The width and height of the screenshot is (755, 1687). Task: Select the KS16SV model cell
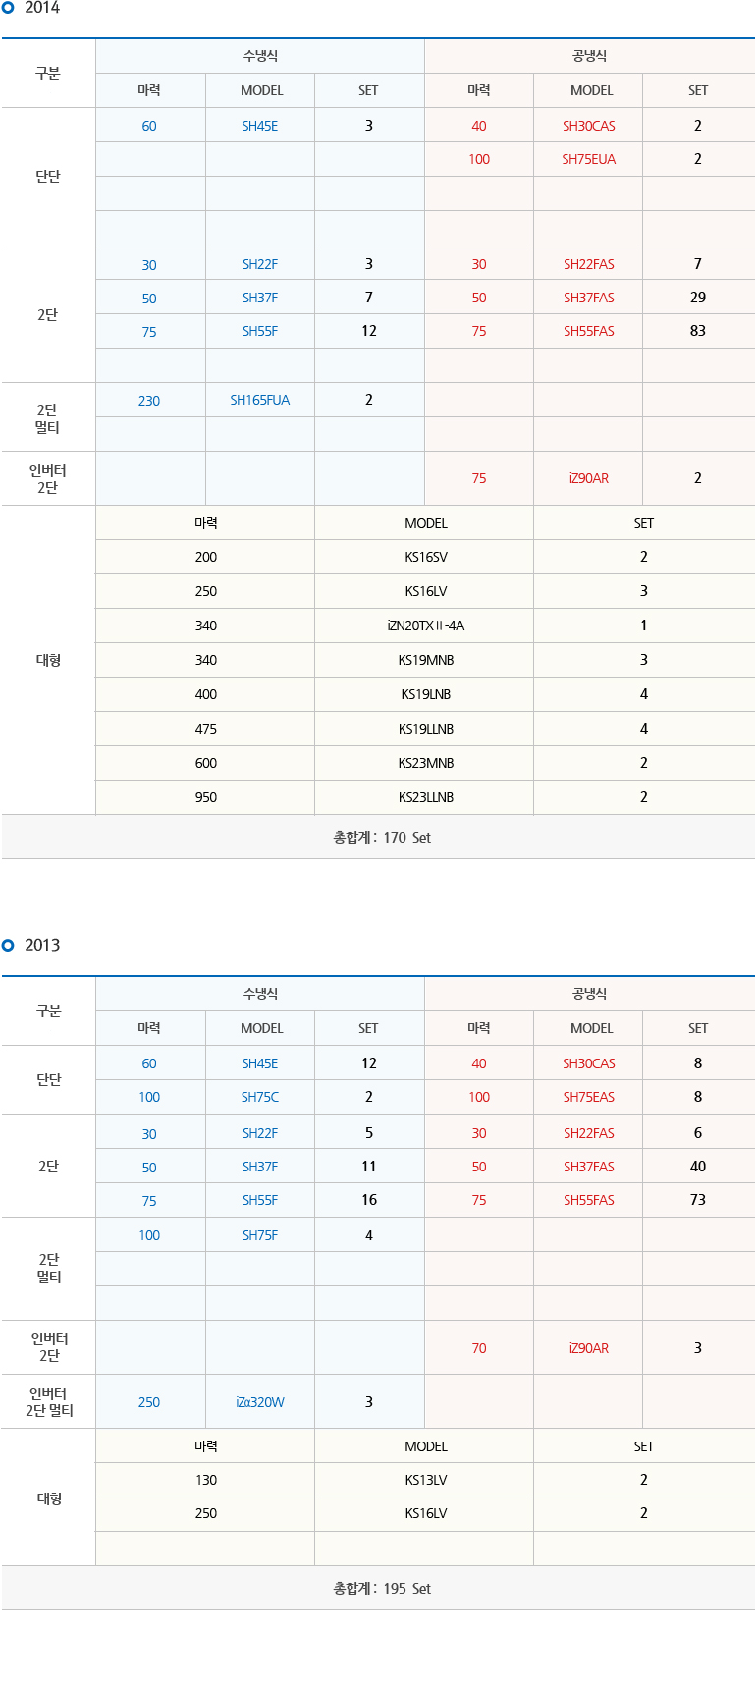coord(426,557)
